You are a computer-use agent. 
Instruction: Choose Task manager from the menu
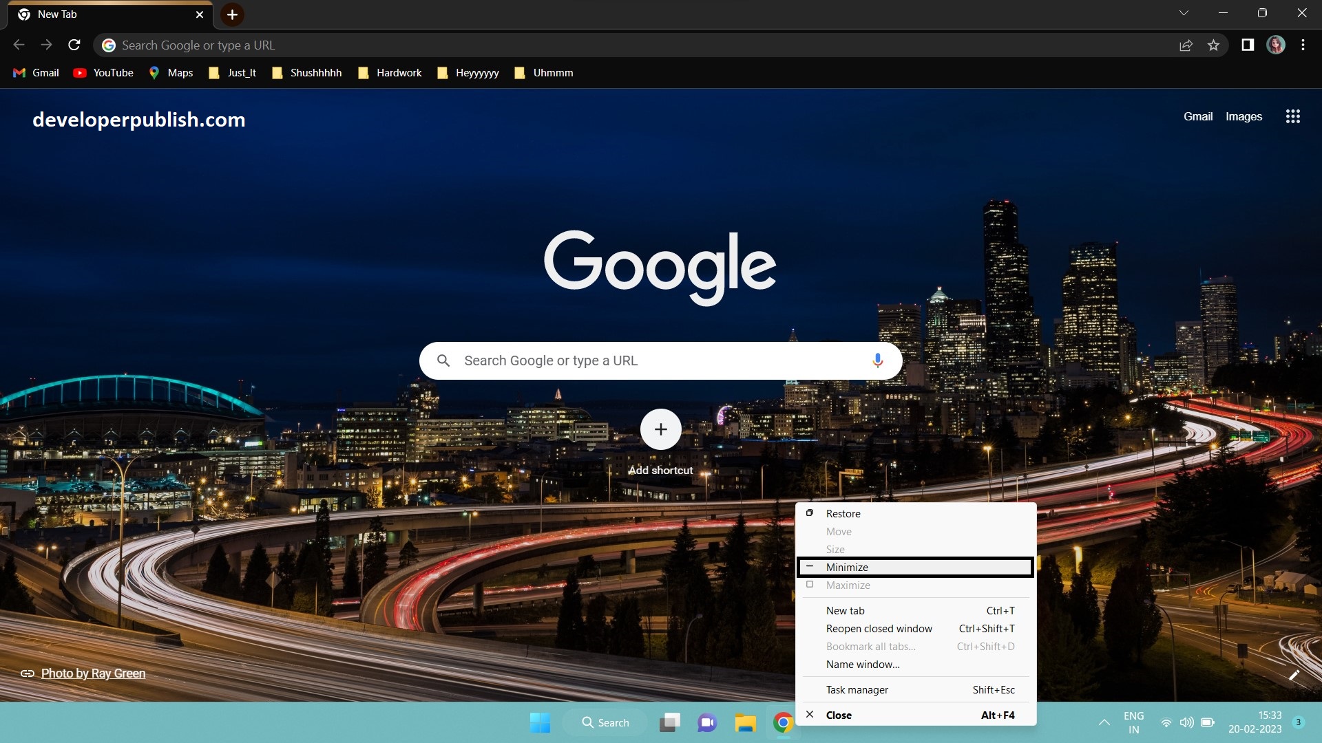[856, 689]
